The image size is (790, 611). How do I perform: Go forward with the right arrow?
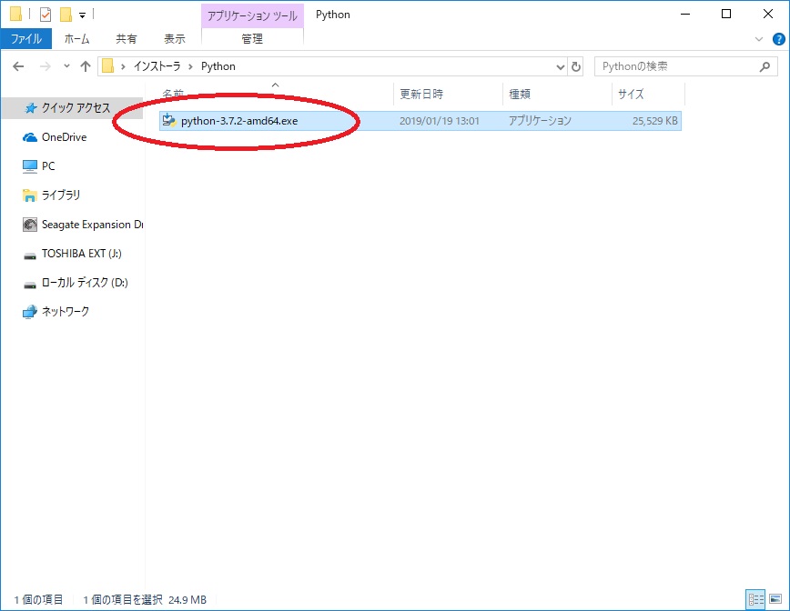[x=46, y=66]
